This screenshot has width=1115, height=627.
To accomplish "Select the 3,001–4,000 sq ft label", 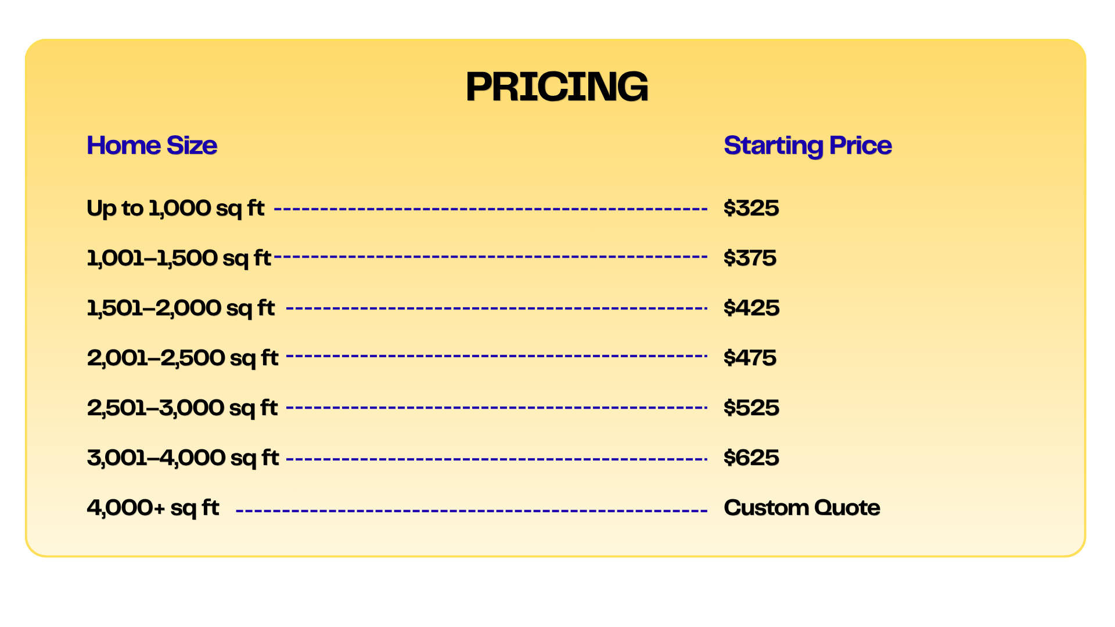I will tap(183, 458).
